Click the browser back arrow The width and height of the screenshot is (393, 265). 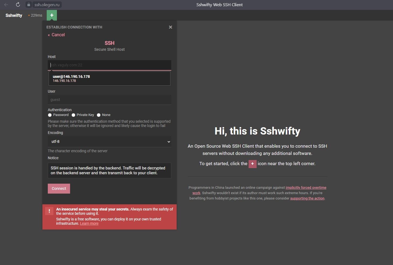[x=6, y=5]
